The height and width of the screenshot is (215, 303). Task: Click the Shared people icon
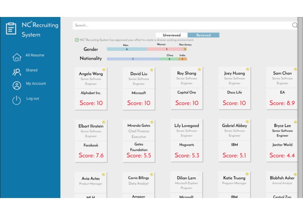pos(17,72)
